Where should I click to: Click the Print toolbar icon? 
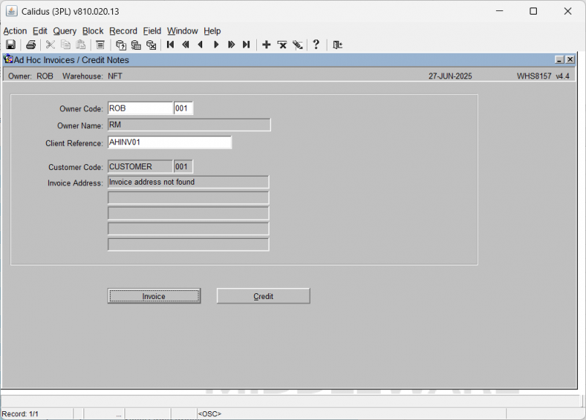(x=31, y=45)
